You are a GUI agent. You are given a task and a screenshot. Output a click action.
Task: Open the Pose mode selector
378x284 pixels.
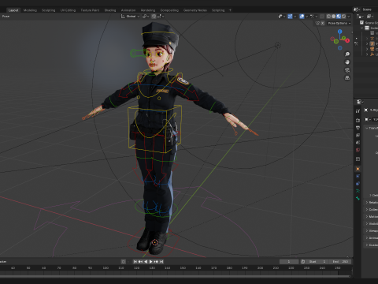6,17
